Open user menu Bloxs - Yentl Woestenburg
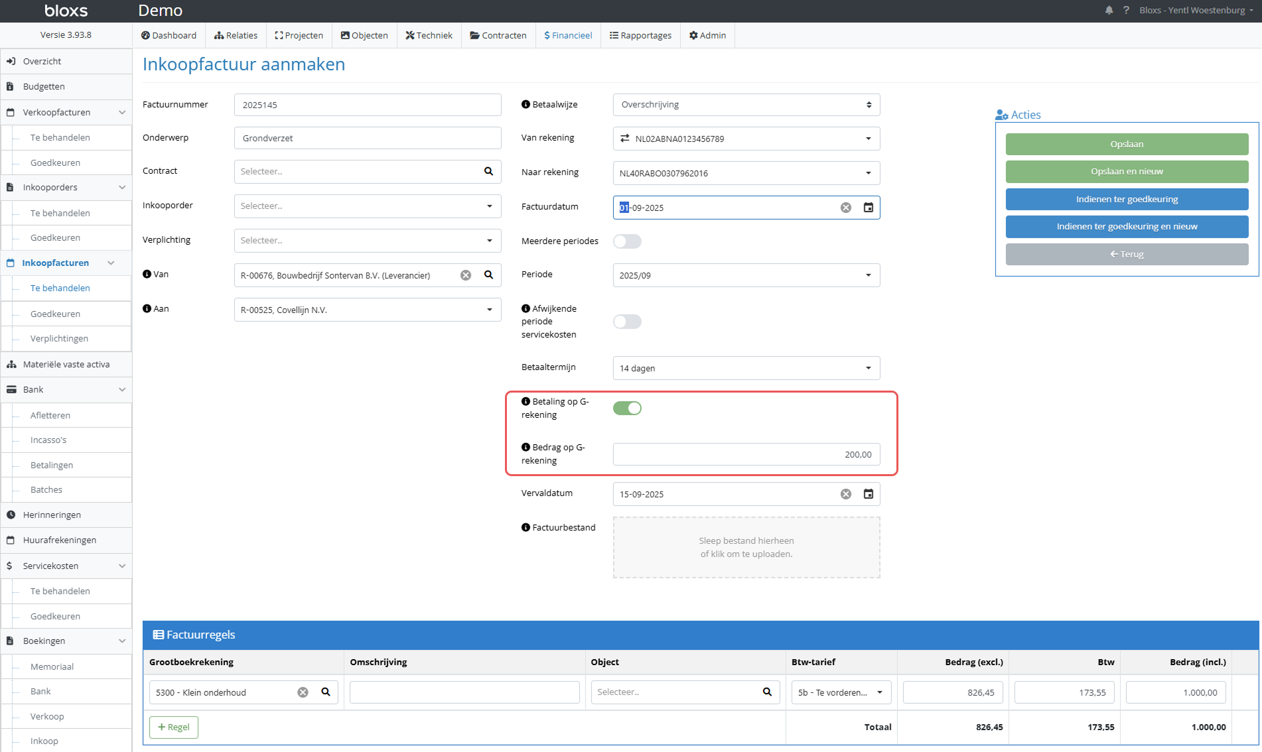The image size is (1262, 752). click(1196, 10)
